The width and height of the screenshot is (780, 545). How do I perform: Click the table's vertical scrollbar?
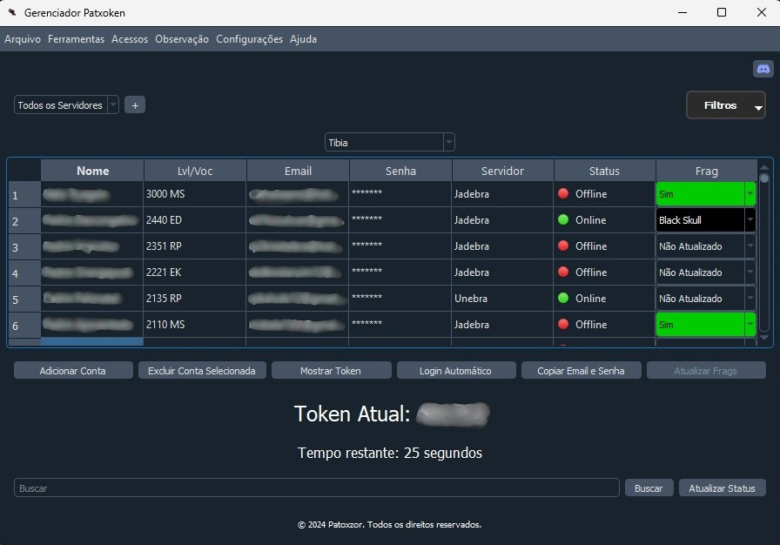point(764,252)
